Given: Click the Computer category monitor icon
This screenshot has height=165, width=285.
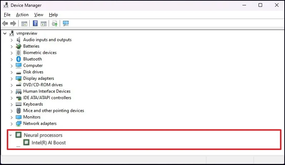Looking at the screenshot, I should tap(19, 65).
